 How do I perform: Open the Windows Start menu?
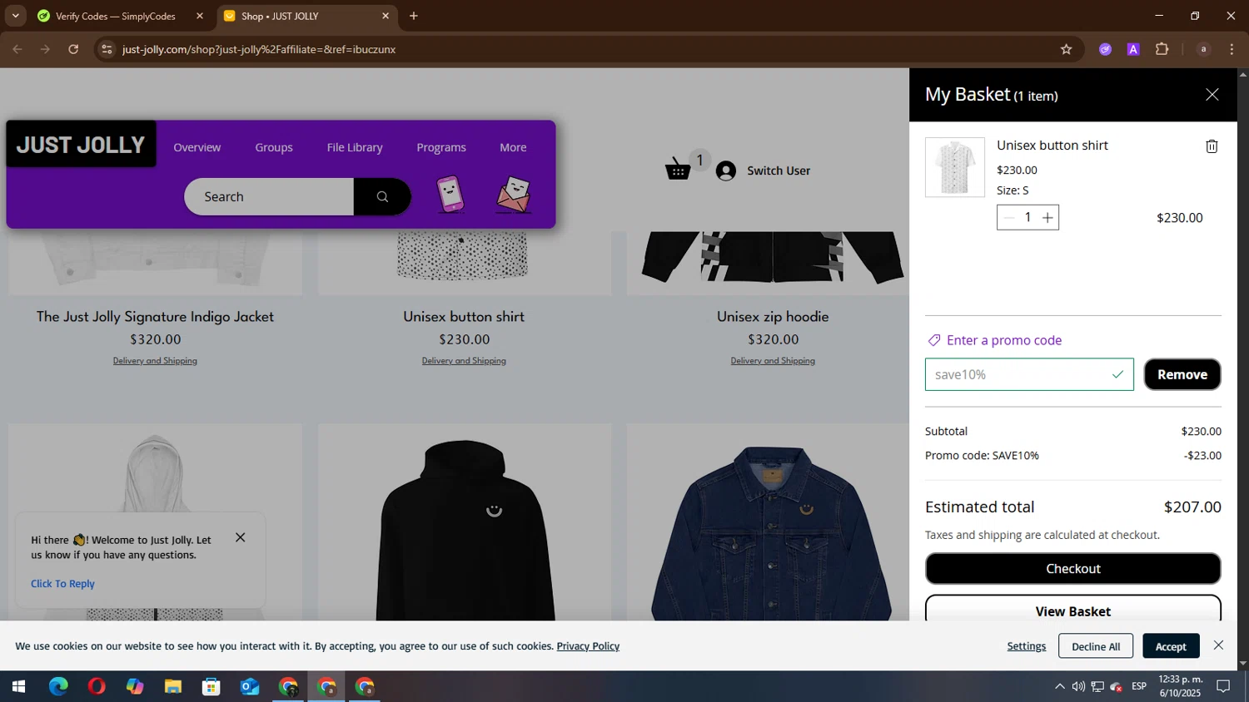pos(18,687)
